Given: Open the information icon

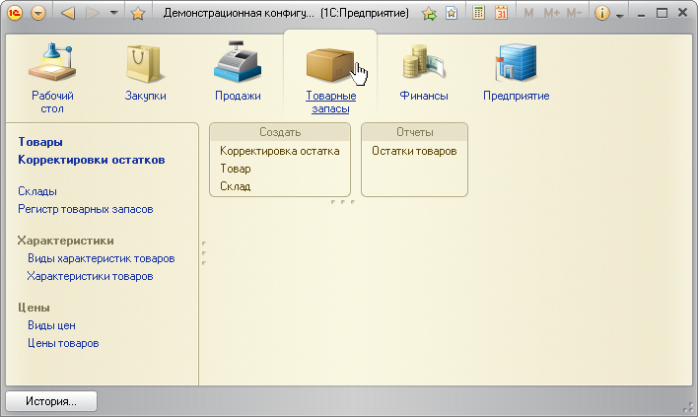Looking at the screenshot, I should (x=601, y=14).
